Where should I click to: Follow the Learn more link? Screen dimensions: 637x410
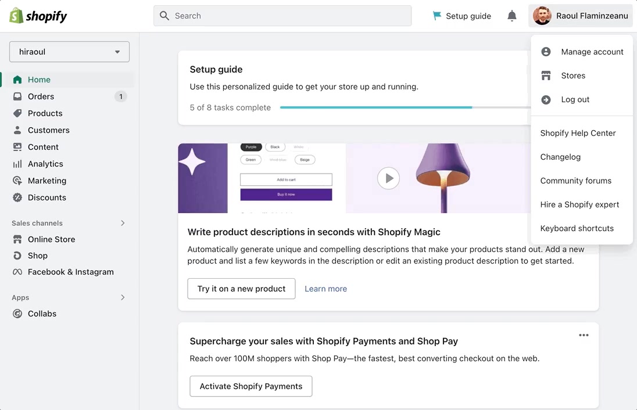(326, 289)
